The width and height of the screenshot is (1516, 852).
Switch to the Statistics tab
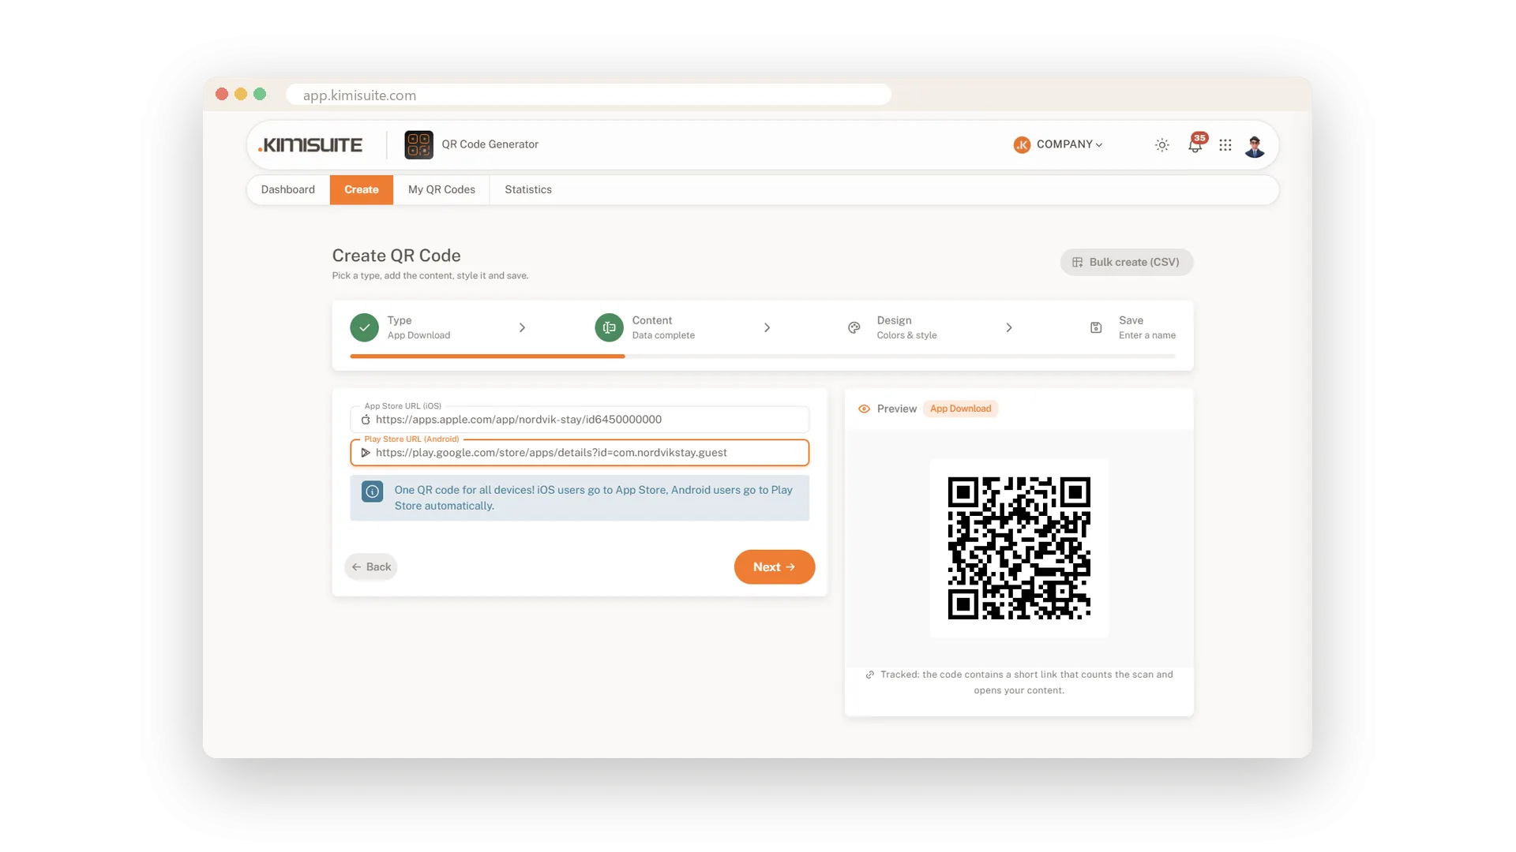pyautogui.click(x=528, y=190)
